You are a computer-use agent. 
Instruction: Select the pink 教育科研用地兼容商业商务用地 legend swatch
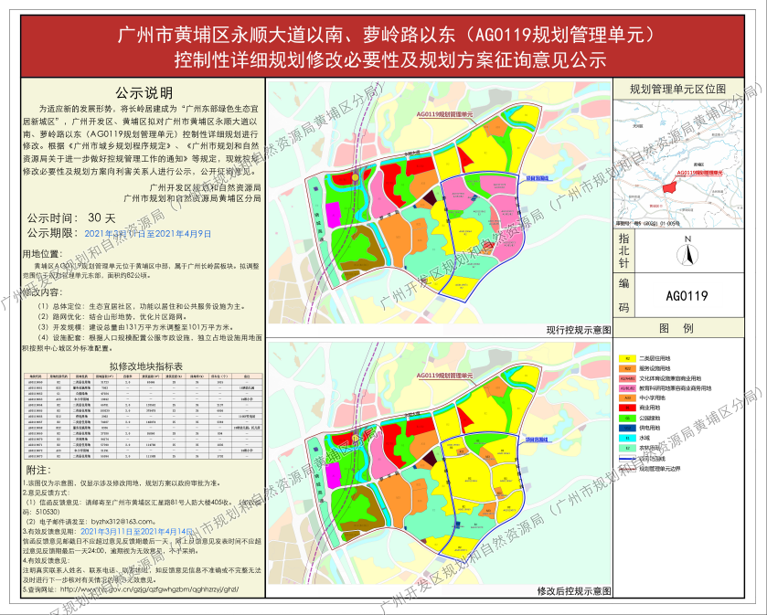627,388
